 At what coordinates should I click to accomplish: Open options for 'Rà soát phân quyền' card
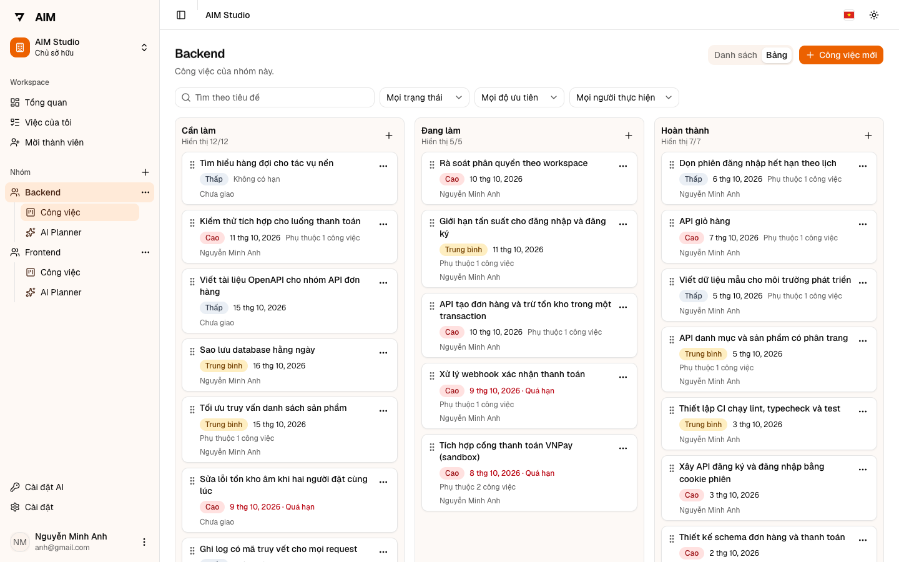tap(623, 166)
